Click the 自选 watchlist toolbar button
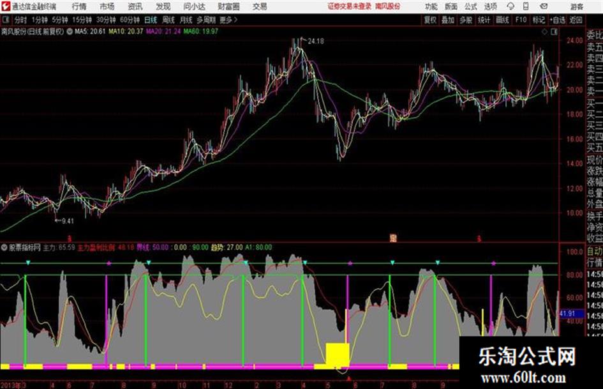 [x=558, y=20]
